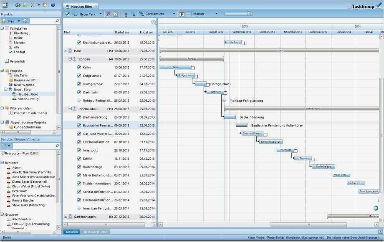The image size is (384, 242).
Task: Toggle the Bodenbeläge task checkbox
Action: pyautogui.click(x=79, y=167)
